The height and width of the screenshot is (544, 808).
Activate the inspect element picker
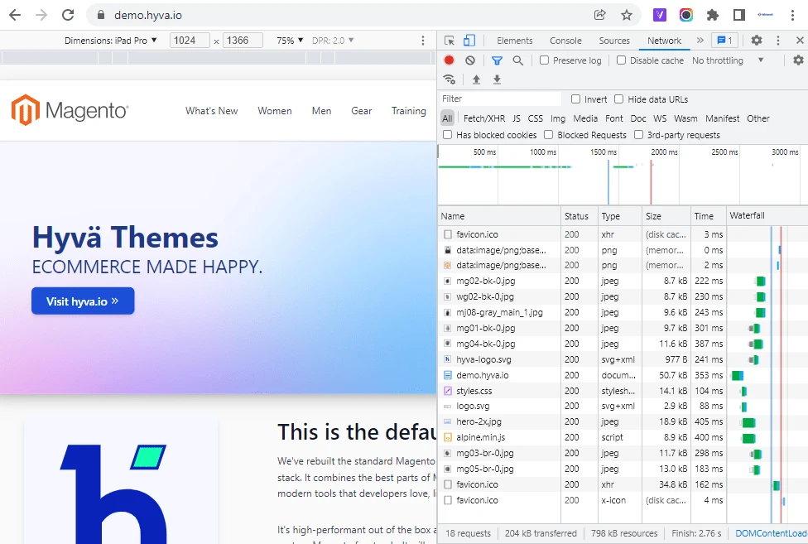450,41
